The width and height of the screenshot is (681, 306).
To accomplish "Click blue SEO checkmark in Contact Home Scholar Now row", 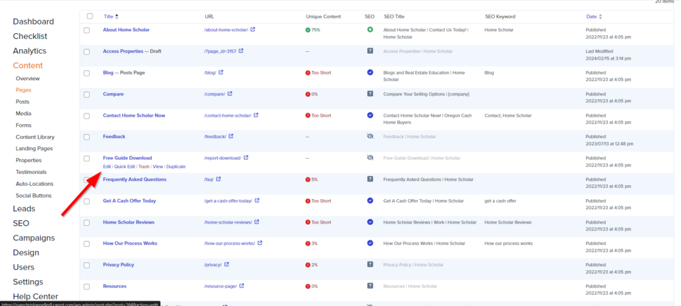I will tap(370, 115).
